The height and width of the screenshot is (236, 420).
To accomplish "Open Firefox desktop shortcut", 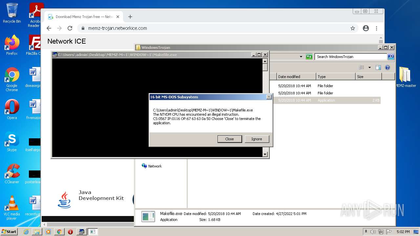I will tap(12, 45).
